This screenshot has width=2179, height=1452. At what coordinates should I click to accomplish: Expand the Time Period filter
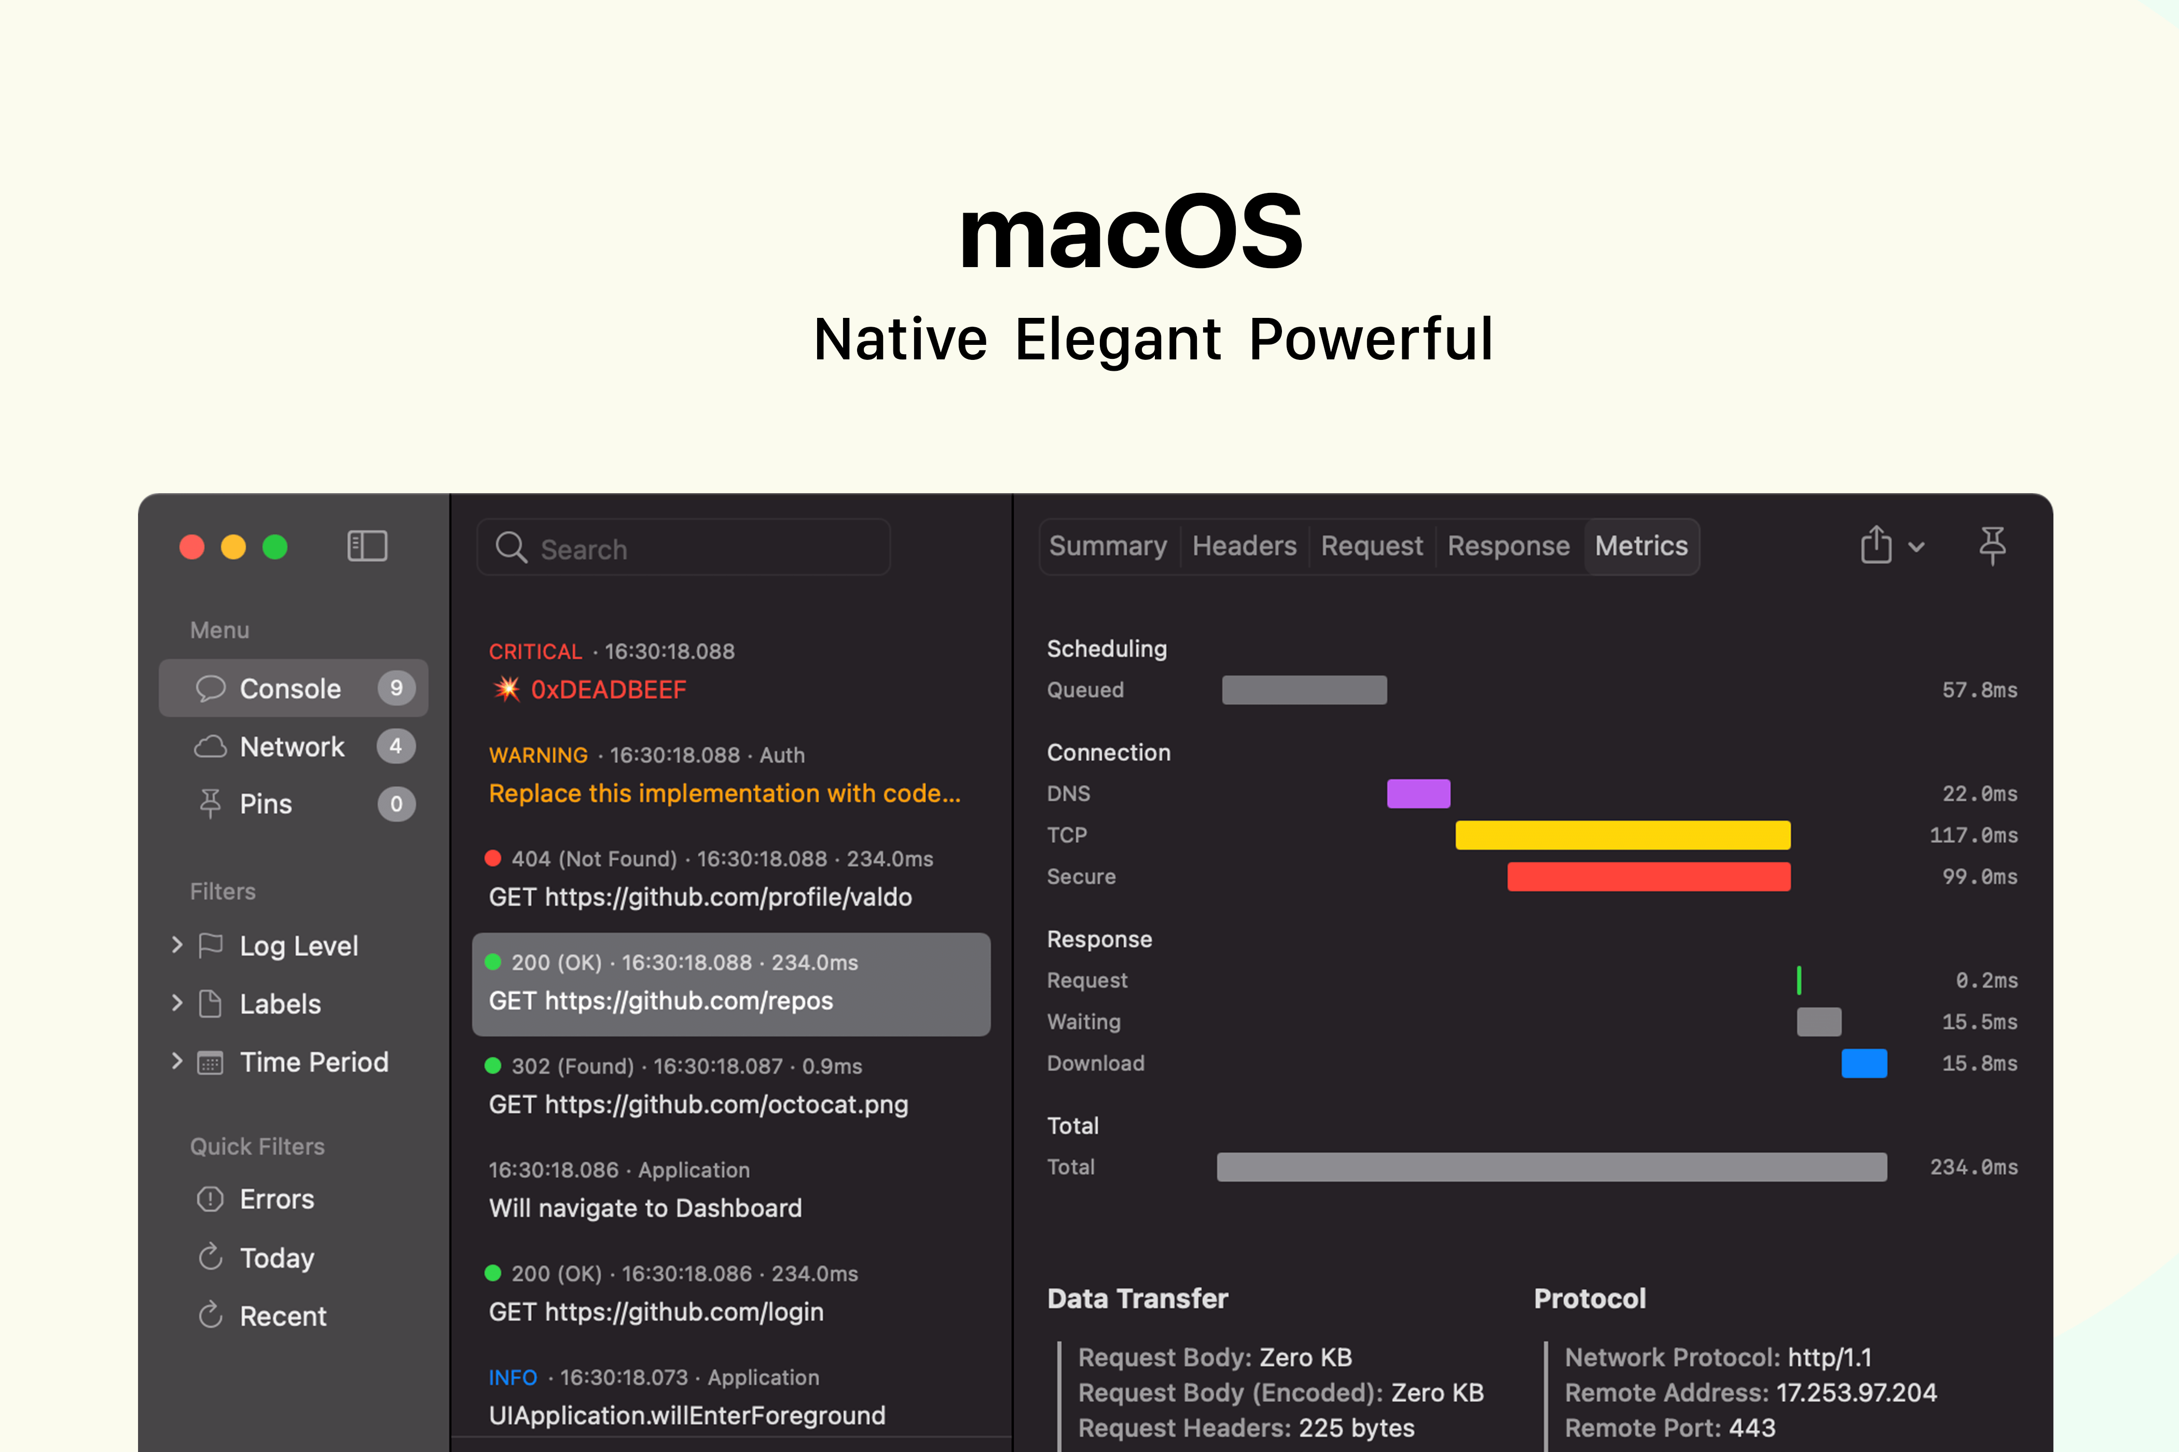[x=177, y=1062]
